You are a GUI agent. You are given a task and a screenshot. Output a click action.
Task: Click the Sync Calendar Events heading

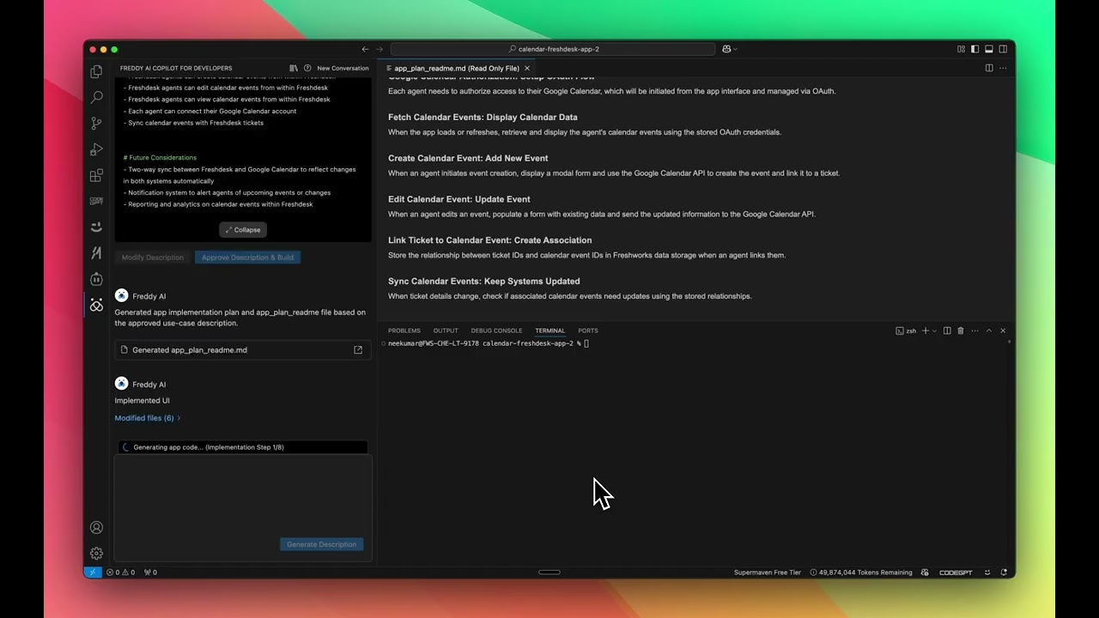[484, 282]
